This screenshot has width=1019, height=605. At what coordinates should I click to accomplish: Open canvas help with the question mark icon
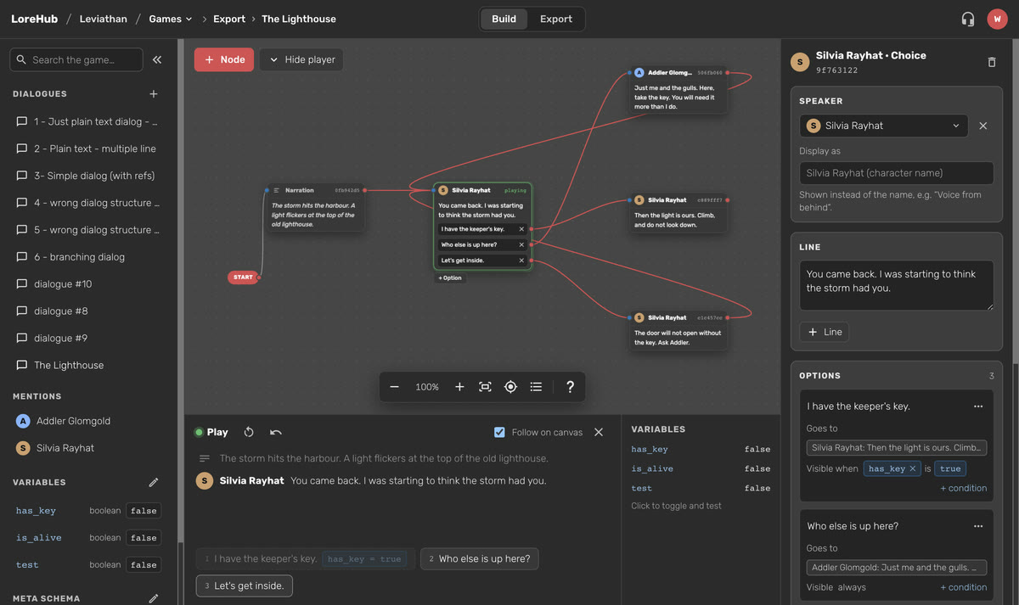point(570,387)
